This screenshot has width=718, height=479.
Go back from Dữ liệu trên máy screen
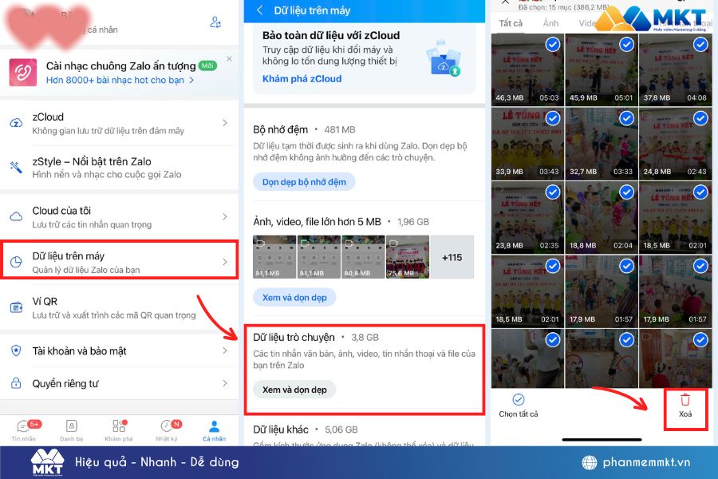[x=260, y=10]
